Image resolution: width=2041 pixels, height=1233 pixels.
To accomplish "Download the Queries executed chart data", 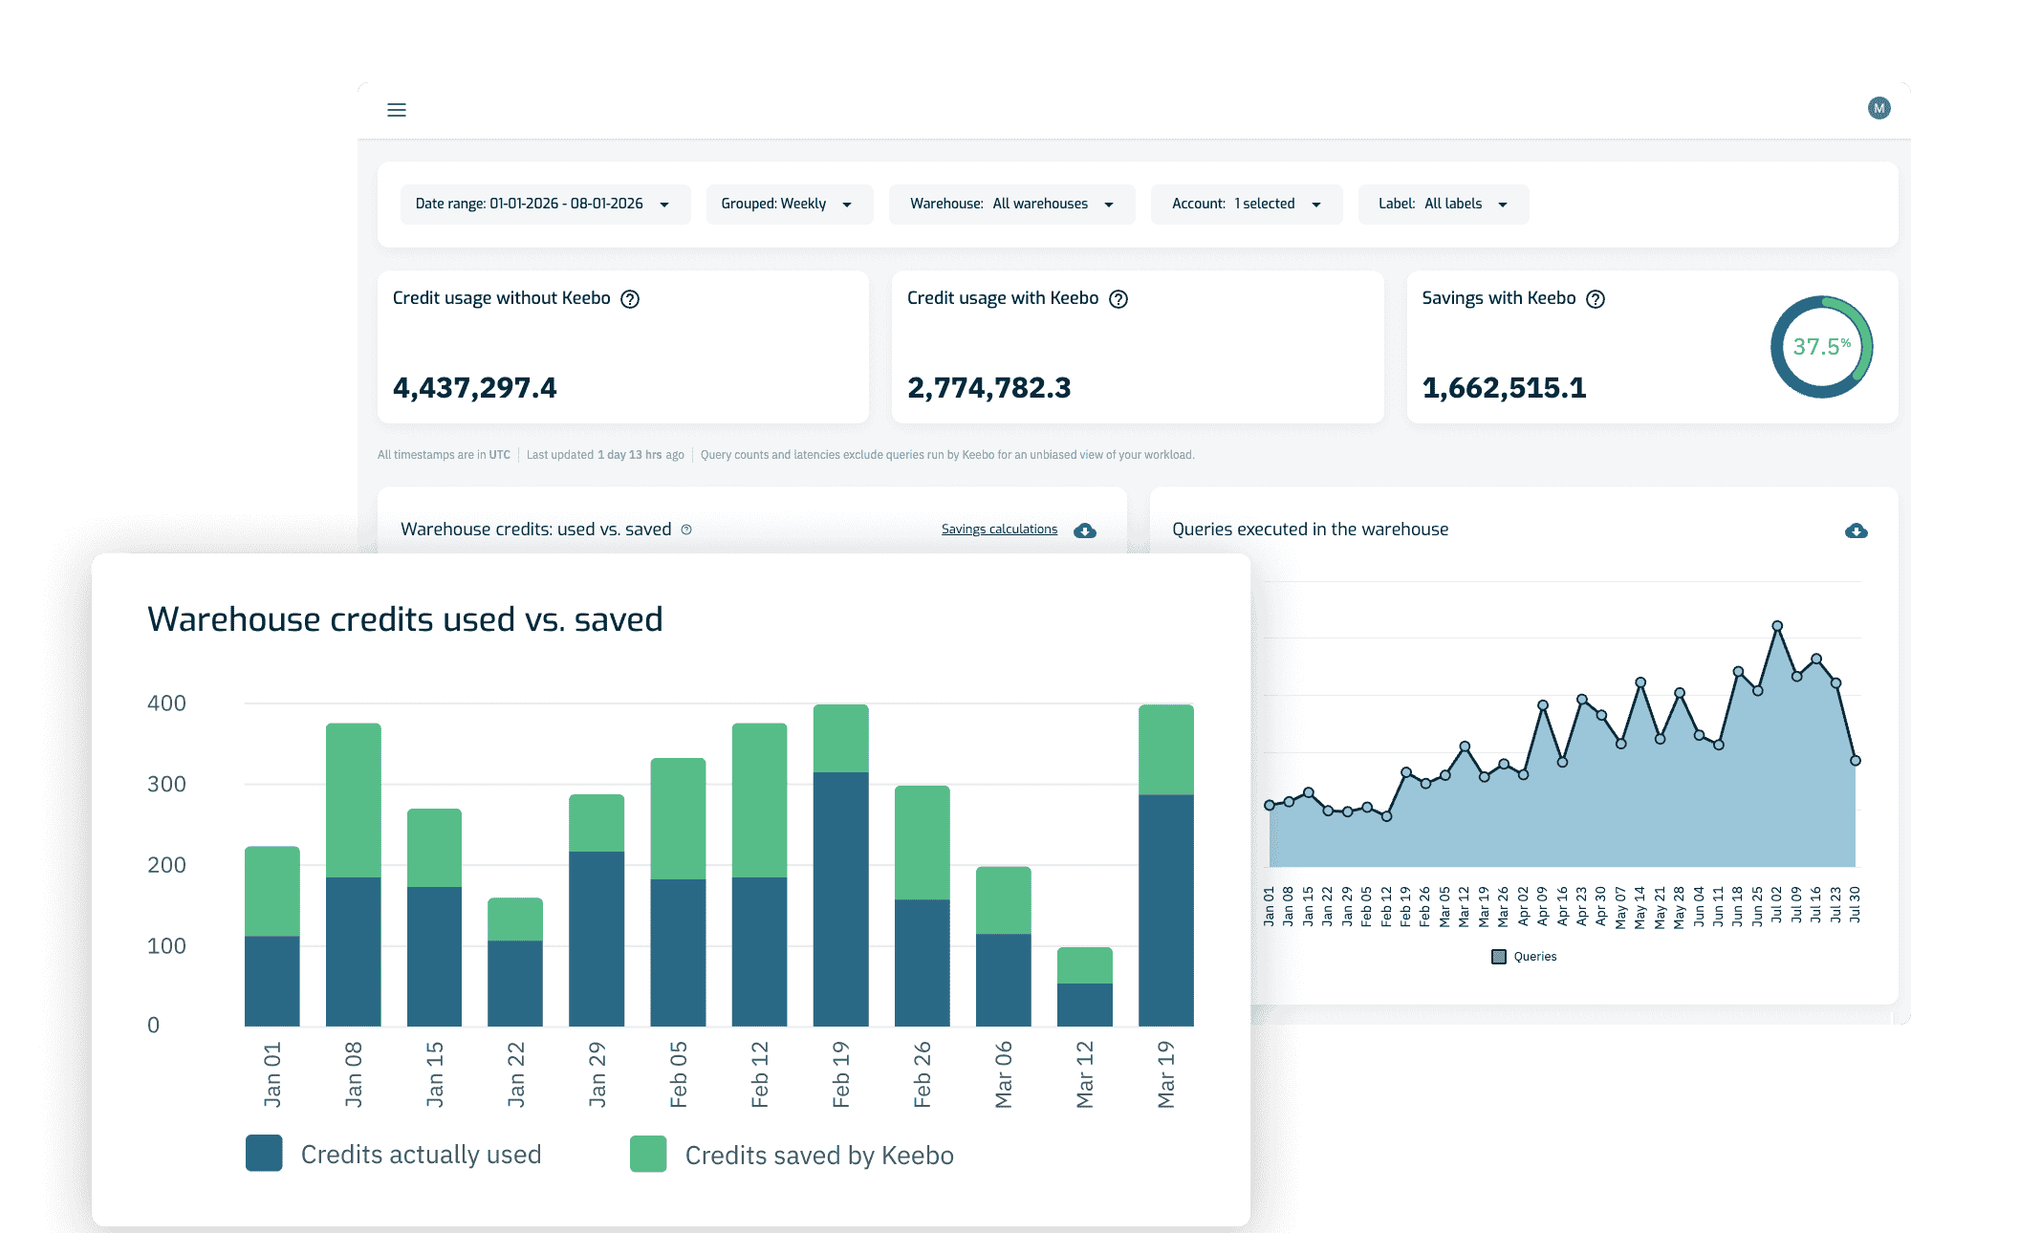I will click(x=1856, y=530).
